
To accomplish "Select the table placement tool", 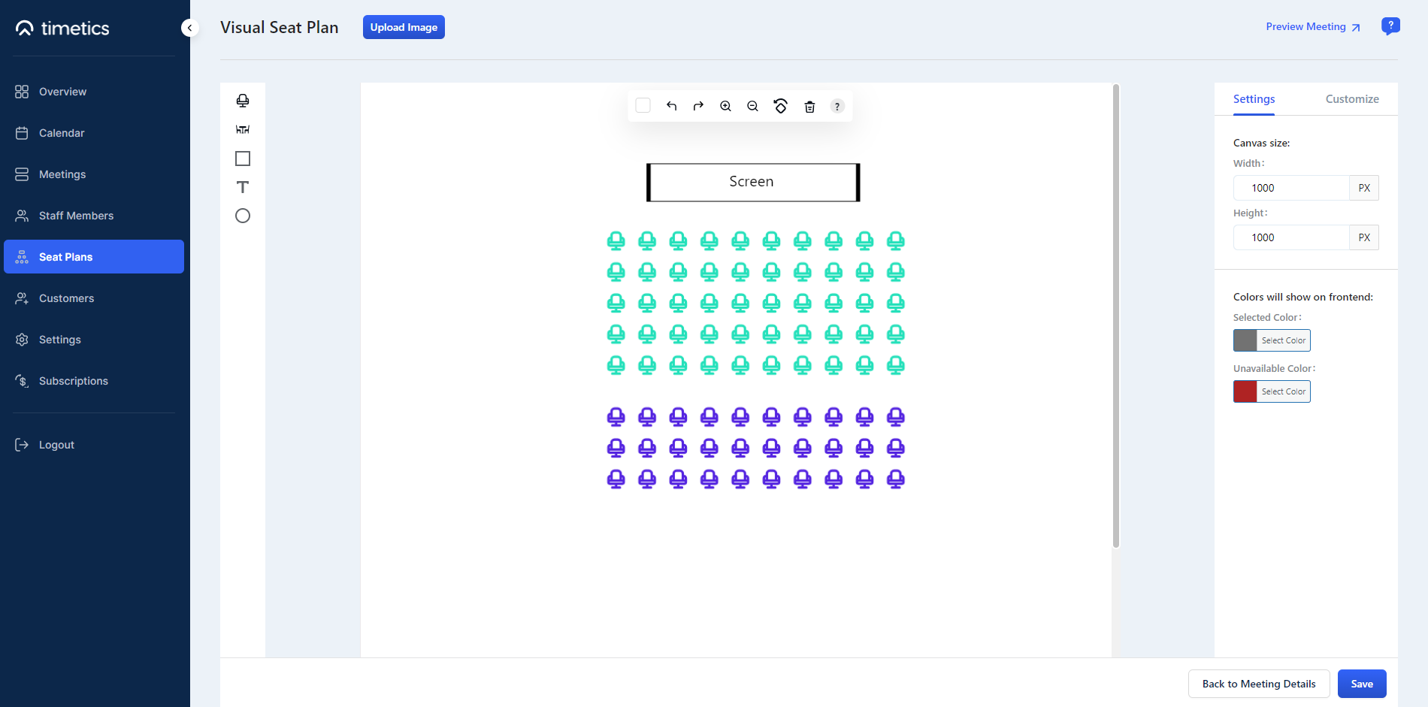I will pyautogui.click(x=242, y=128).
